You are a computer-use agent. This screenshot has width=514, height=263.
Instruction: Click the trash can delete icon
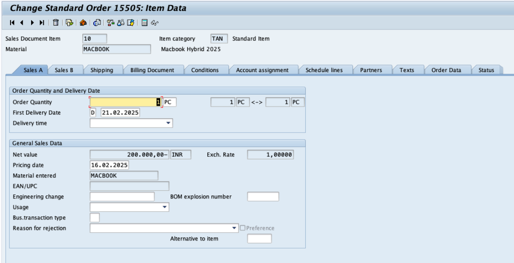(x=56, y=23)
